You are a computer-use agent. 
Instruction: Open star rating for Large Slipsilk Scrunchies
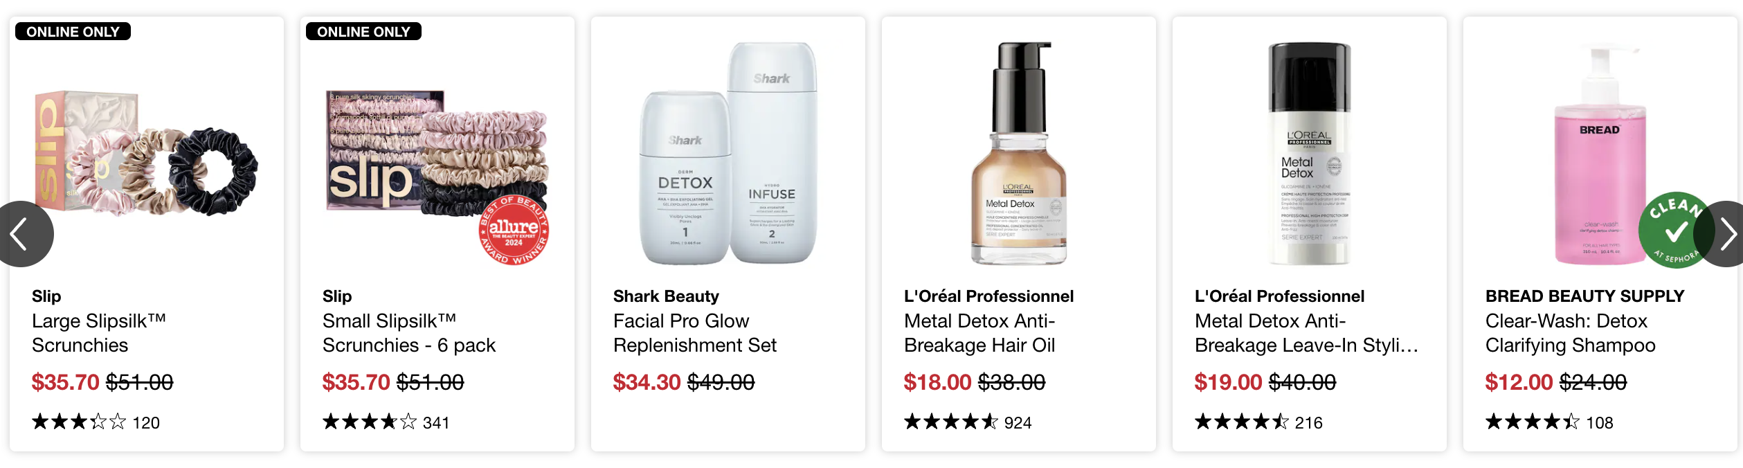point(79,422)
